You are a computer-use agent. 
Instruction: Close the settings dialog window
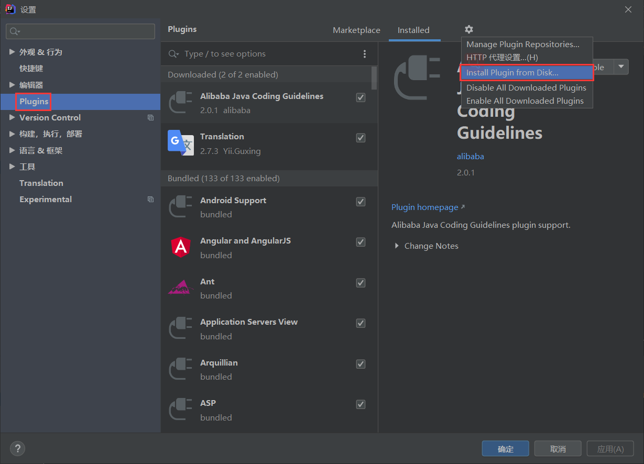point(628,9)
